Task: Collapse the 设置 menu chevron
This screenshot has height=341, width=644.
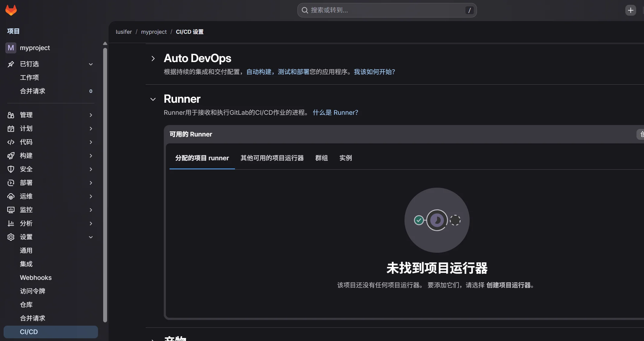Action: pyautogui.click(x=91, y=237)
